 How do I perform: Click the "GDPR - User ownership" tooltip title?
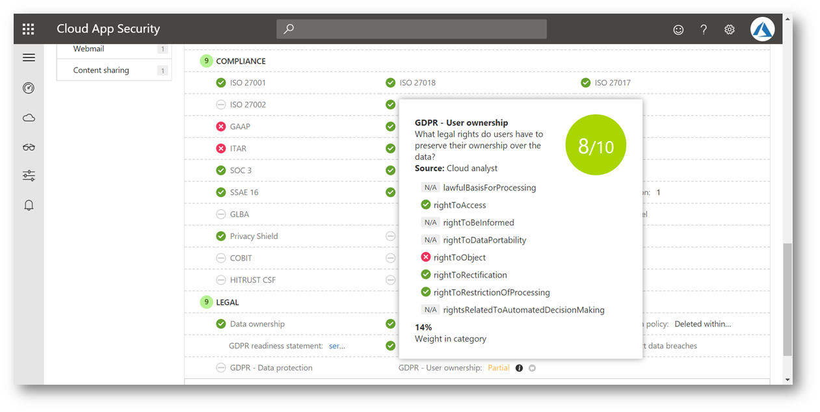[x=462, y=123]
